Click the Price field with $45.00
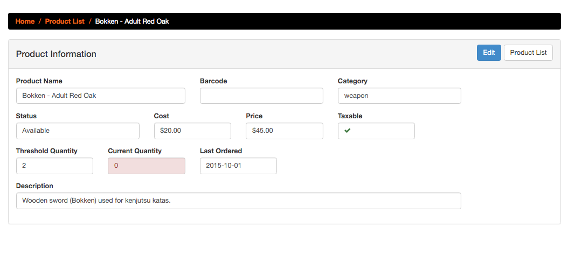The width and height of the screenshot is (575, 271). coord(285,131)
